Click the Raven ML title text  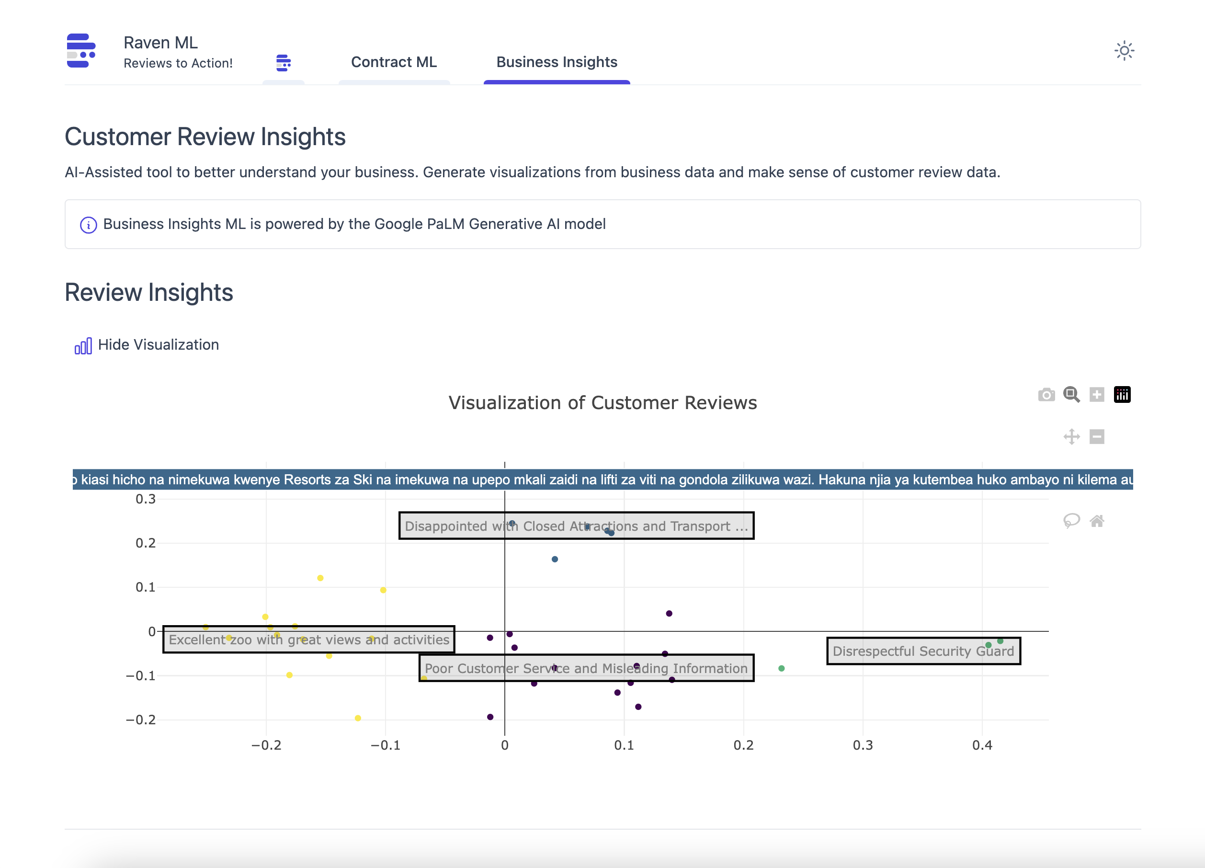[x=160, y=43]
